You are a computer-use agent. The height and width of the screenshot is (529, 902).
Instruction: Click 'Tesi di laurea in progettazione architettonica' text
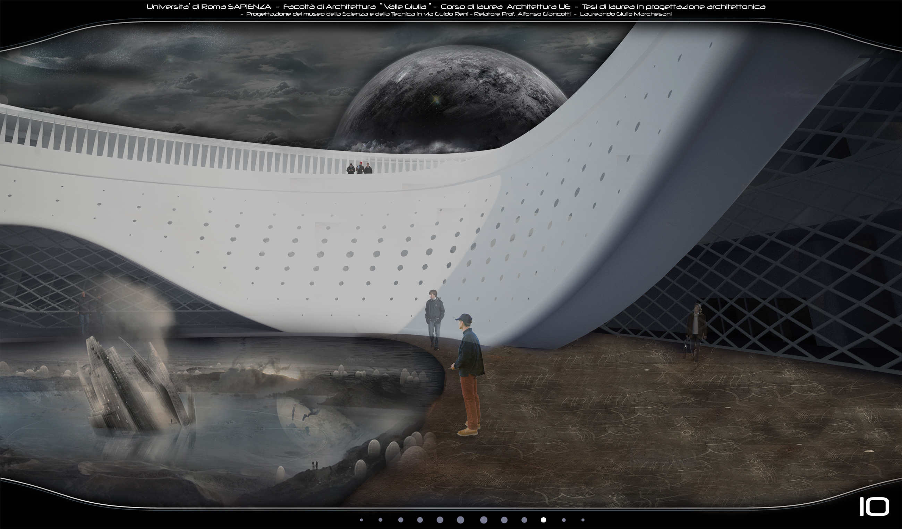click(x=674, y=7)
